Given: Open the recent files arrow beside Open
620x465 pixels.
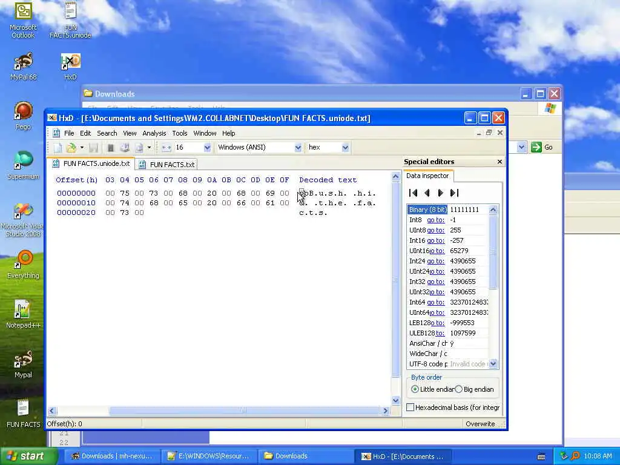Looking at the screenshot, I should (x=82, y=148).
